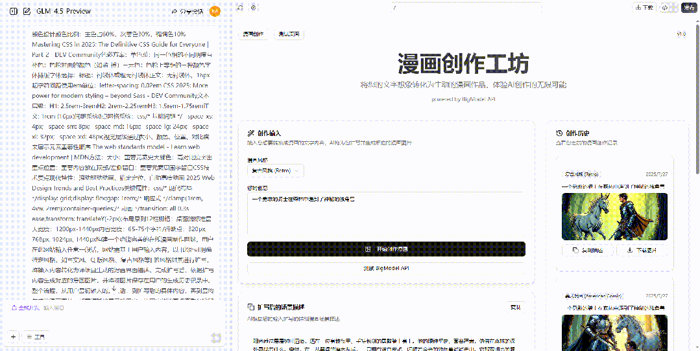This screenshot has width=700, height=351.
Task: Open the comic style dropdown (Retro)
Action: [x=275, y=171]
